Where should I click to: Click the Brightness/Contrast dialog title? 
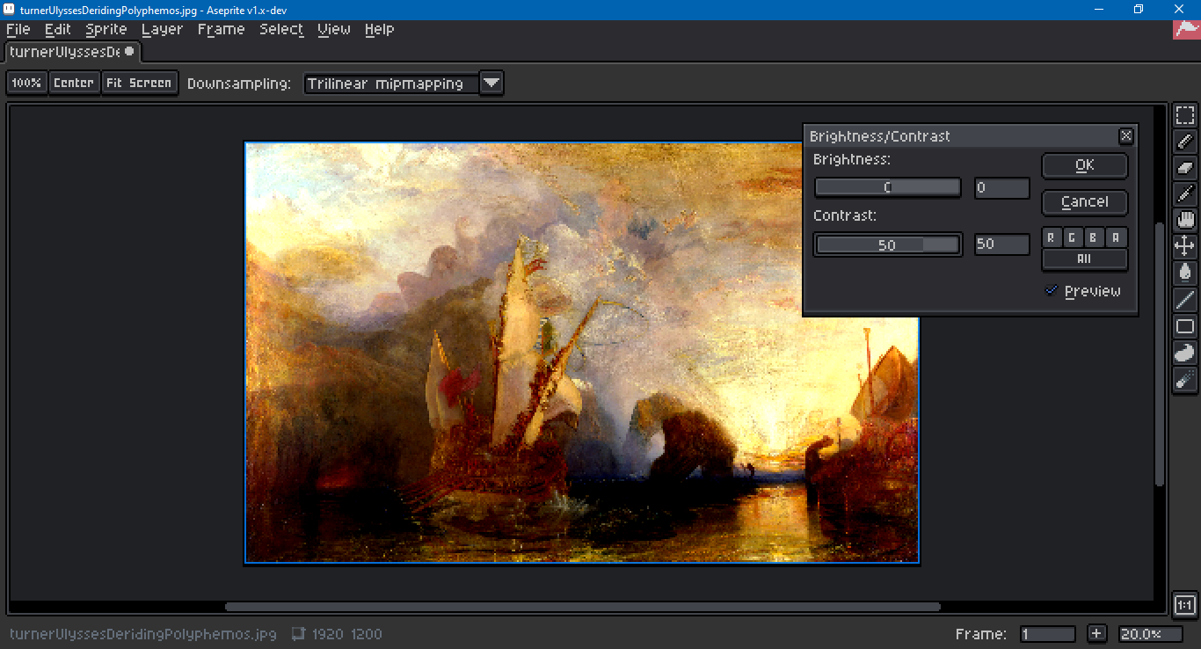click(879, 136)
